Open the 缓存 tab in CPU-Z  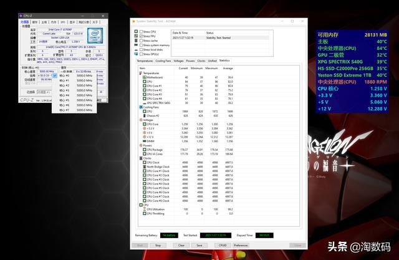(x=35, y=22)
